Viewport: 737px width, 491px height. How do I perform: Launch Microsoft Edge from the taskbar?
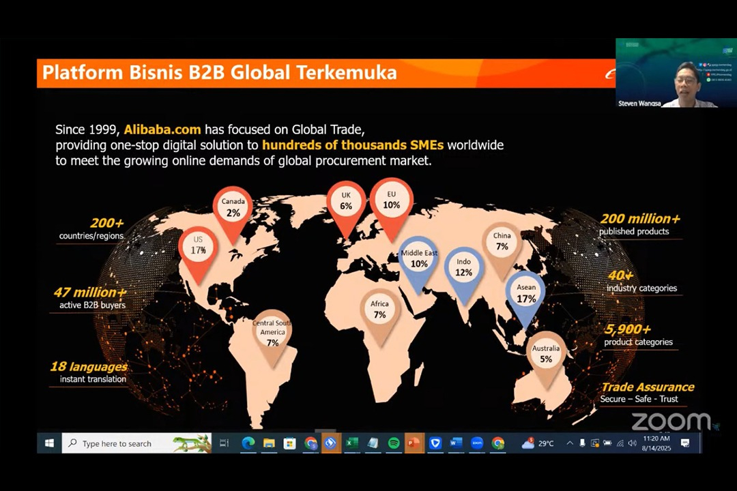click(248, 443)
